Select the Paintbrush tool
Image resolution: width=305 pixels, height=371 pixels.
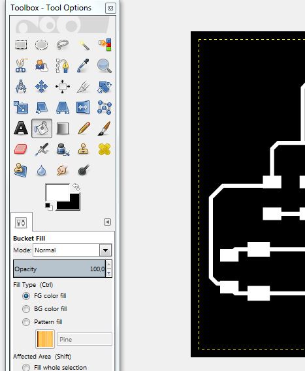tap(104, 128)
